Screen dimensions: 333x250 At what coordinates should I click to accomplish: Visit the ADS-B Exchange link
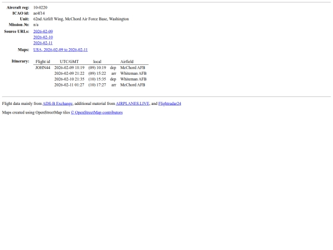pos(57,104)
